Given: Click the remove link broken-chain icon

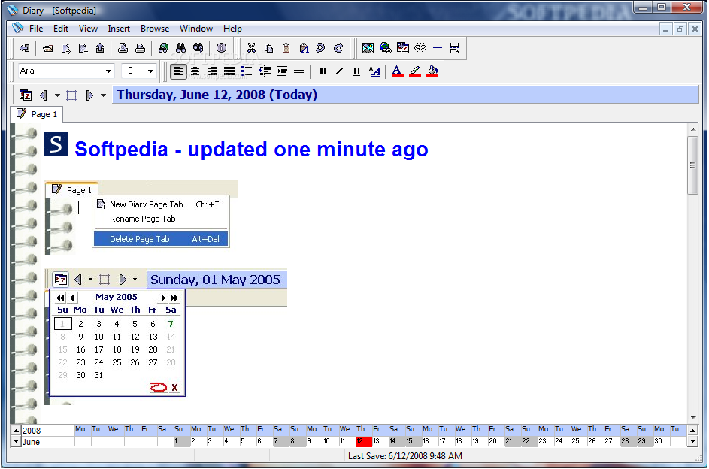Looking at the screenshot, I should click(x=420, y=48).
